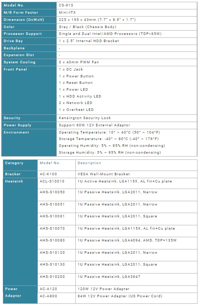
Task: Select the VESA Wall-Mount Bracket description
Action: click(103, 174)
